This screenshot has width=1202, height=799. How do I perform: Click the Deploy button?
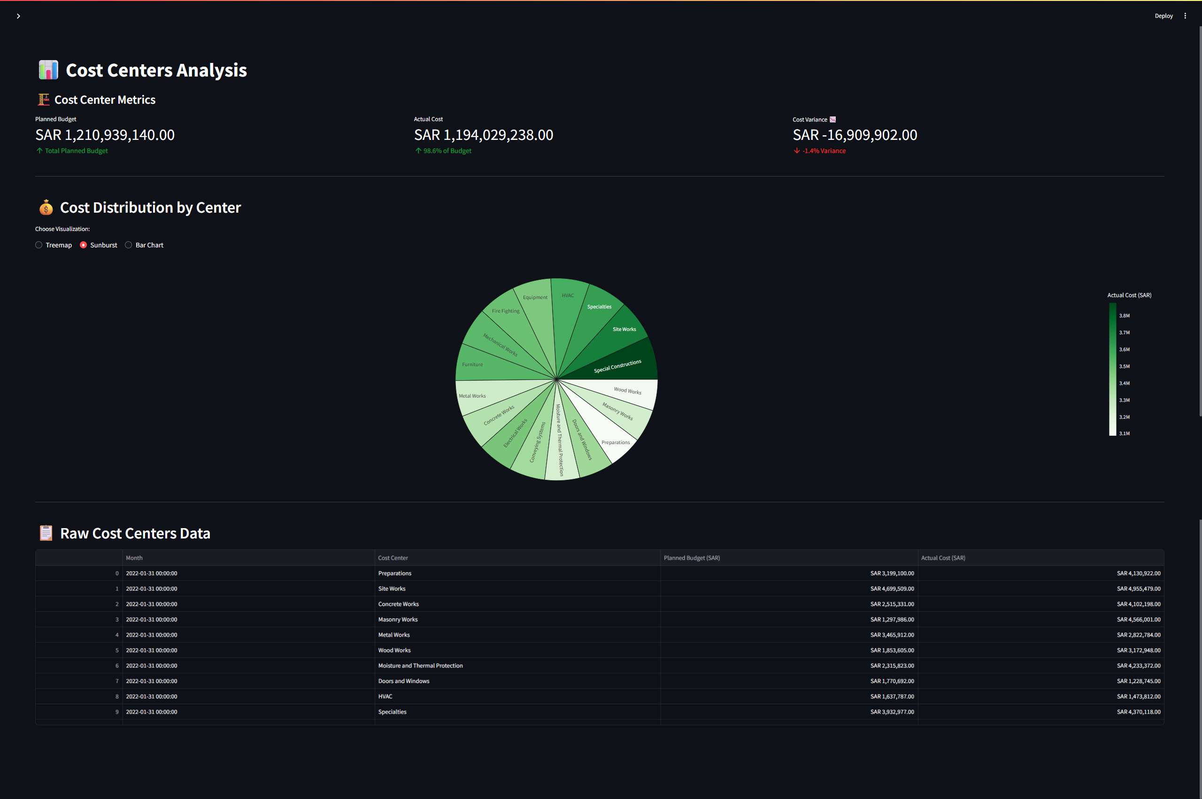pyautogui.click(x=1163, y=16)
